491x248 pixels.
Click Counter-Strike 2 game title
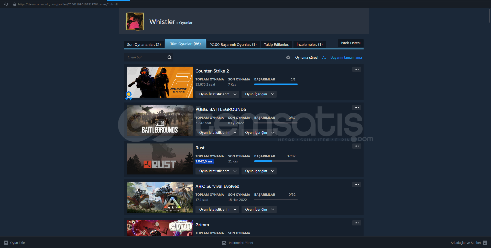tap(212, 71)
